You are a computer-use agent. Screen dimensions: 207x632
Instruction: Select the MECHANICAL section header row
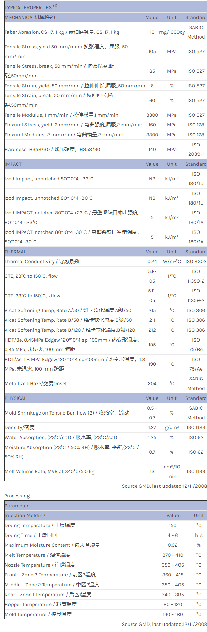click(x=30, y=17)
